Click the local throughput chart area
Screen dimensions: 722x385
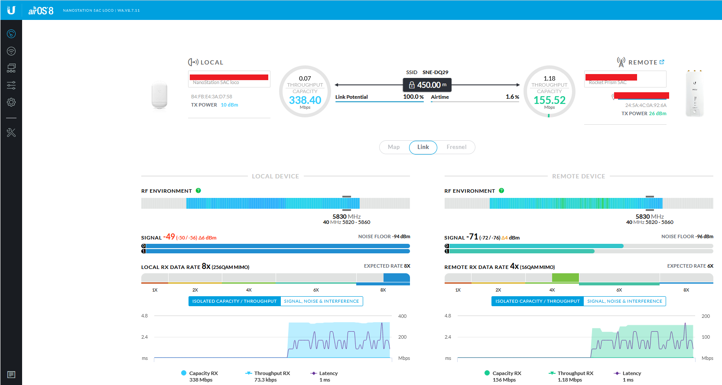tap(273, 337)
